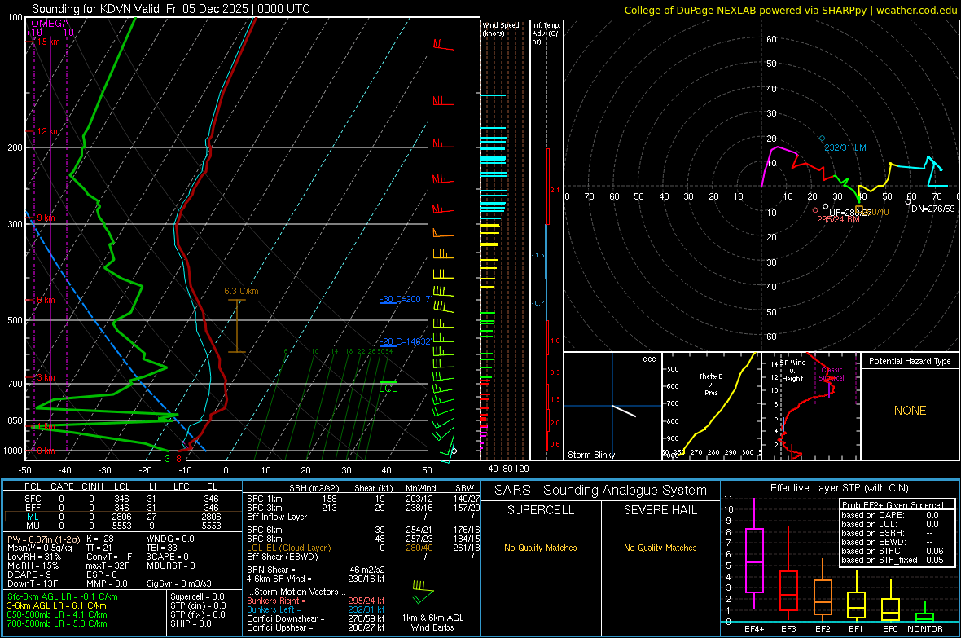Select the MU parcel row
This screenshot has height=638, width=961.
click(123, 526)
